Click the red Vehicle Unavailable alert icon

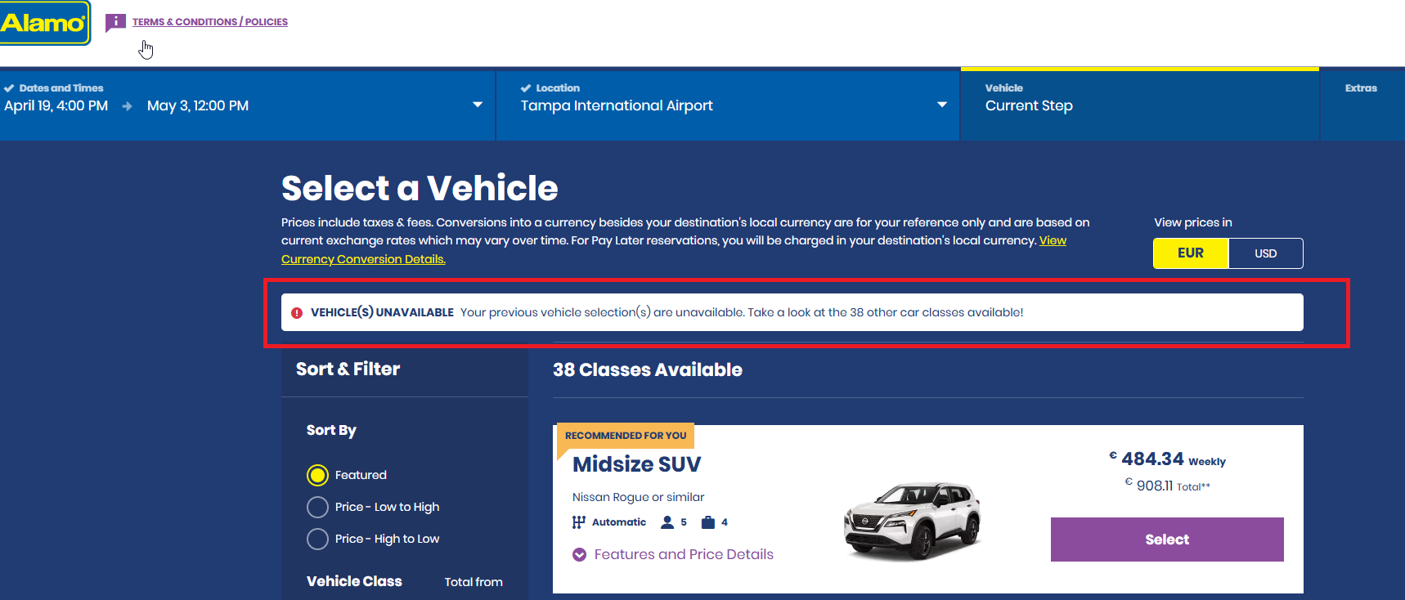click(297, 313)
